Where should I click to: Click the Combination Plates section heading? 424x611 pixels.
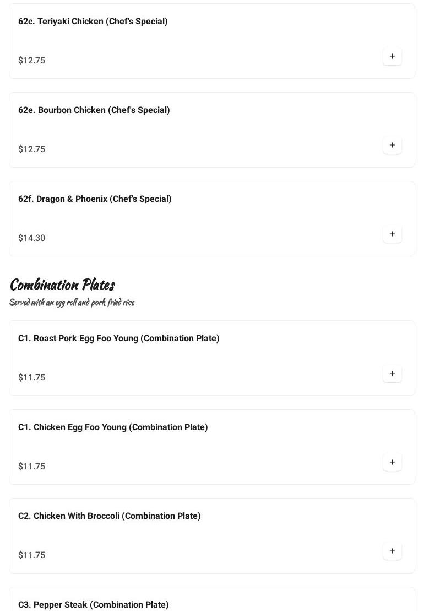click(x=62, y=285)
